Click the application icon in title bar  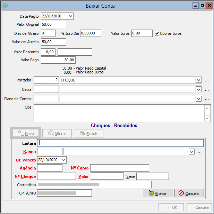pyautogui.click(x=6, y=6)
